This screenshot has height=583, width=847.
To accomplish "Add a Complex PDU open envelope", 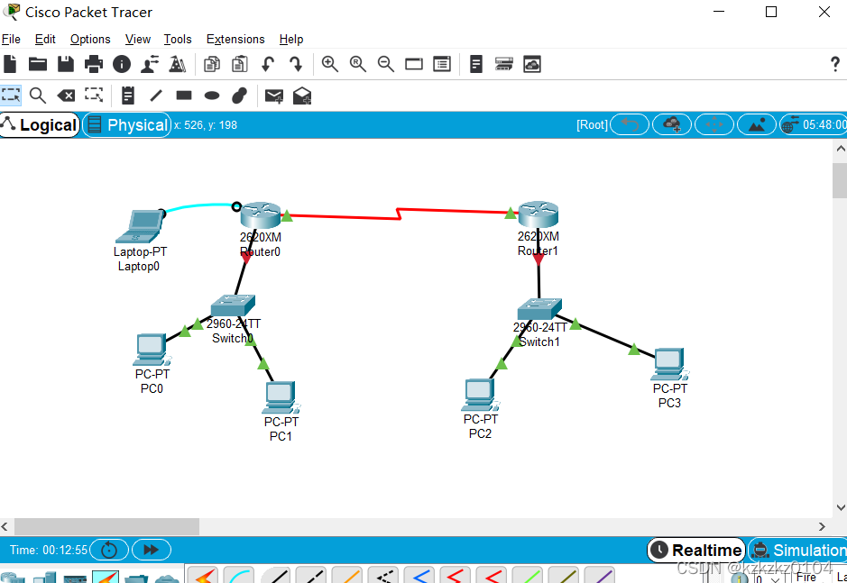I will [x=302, y=96].
